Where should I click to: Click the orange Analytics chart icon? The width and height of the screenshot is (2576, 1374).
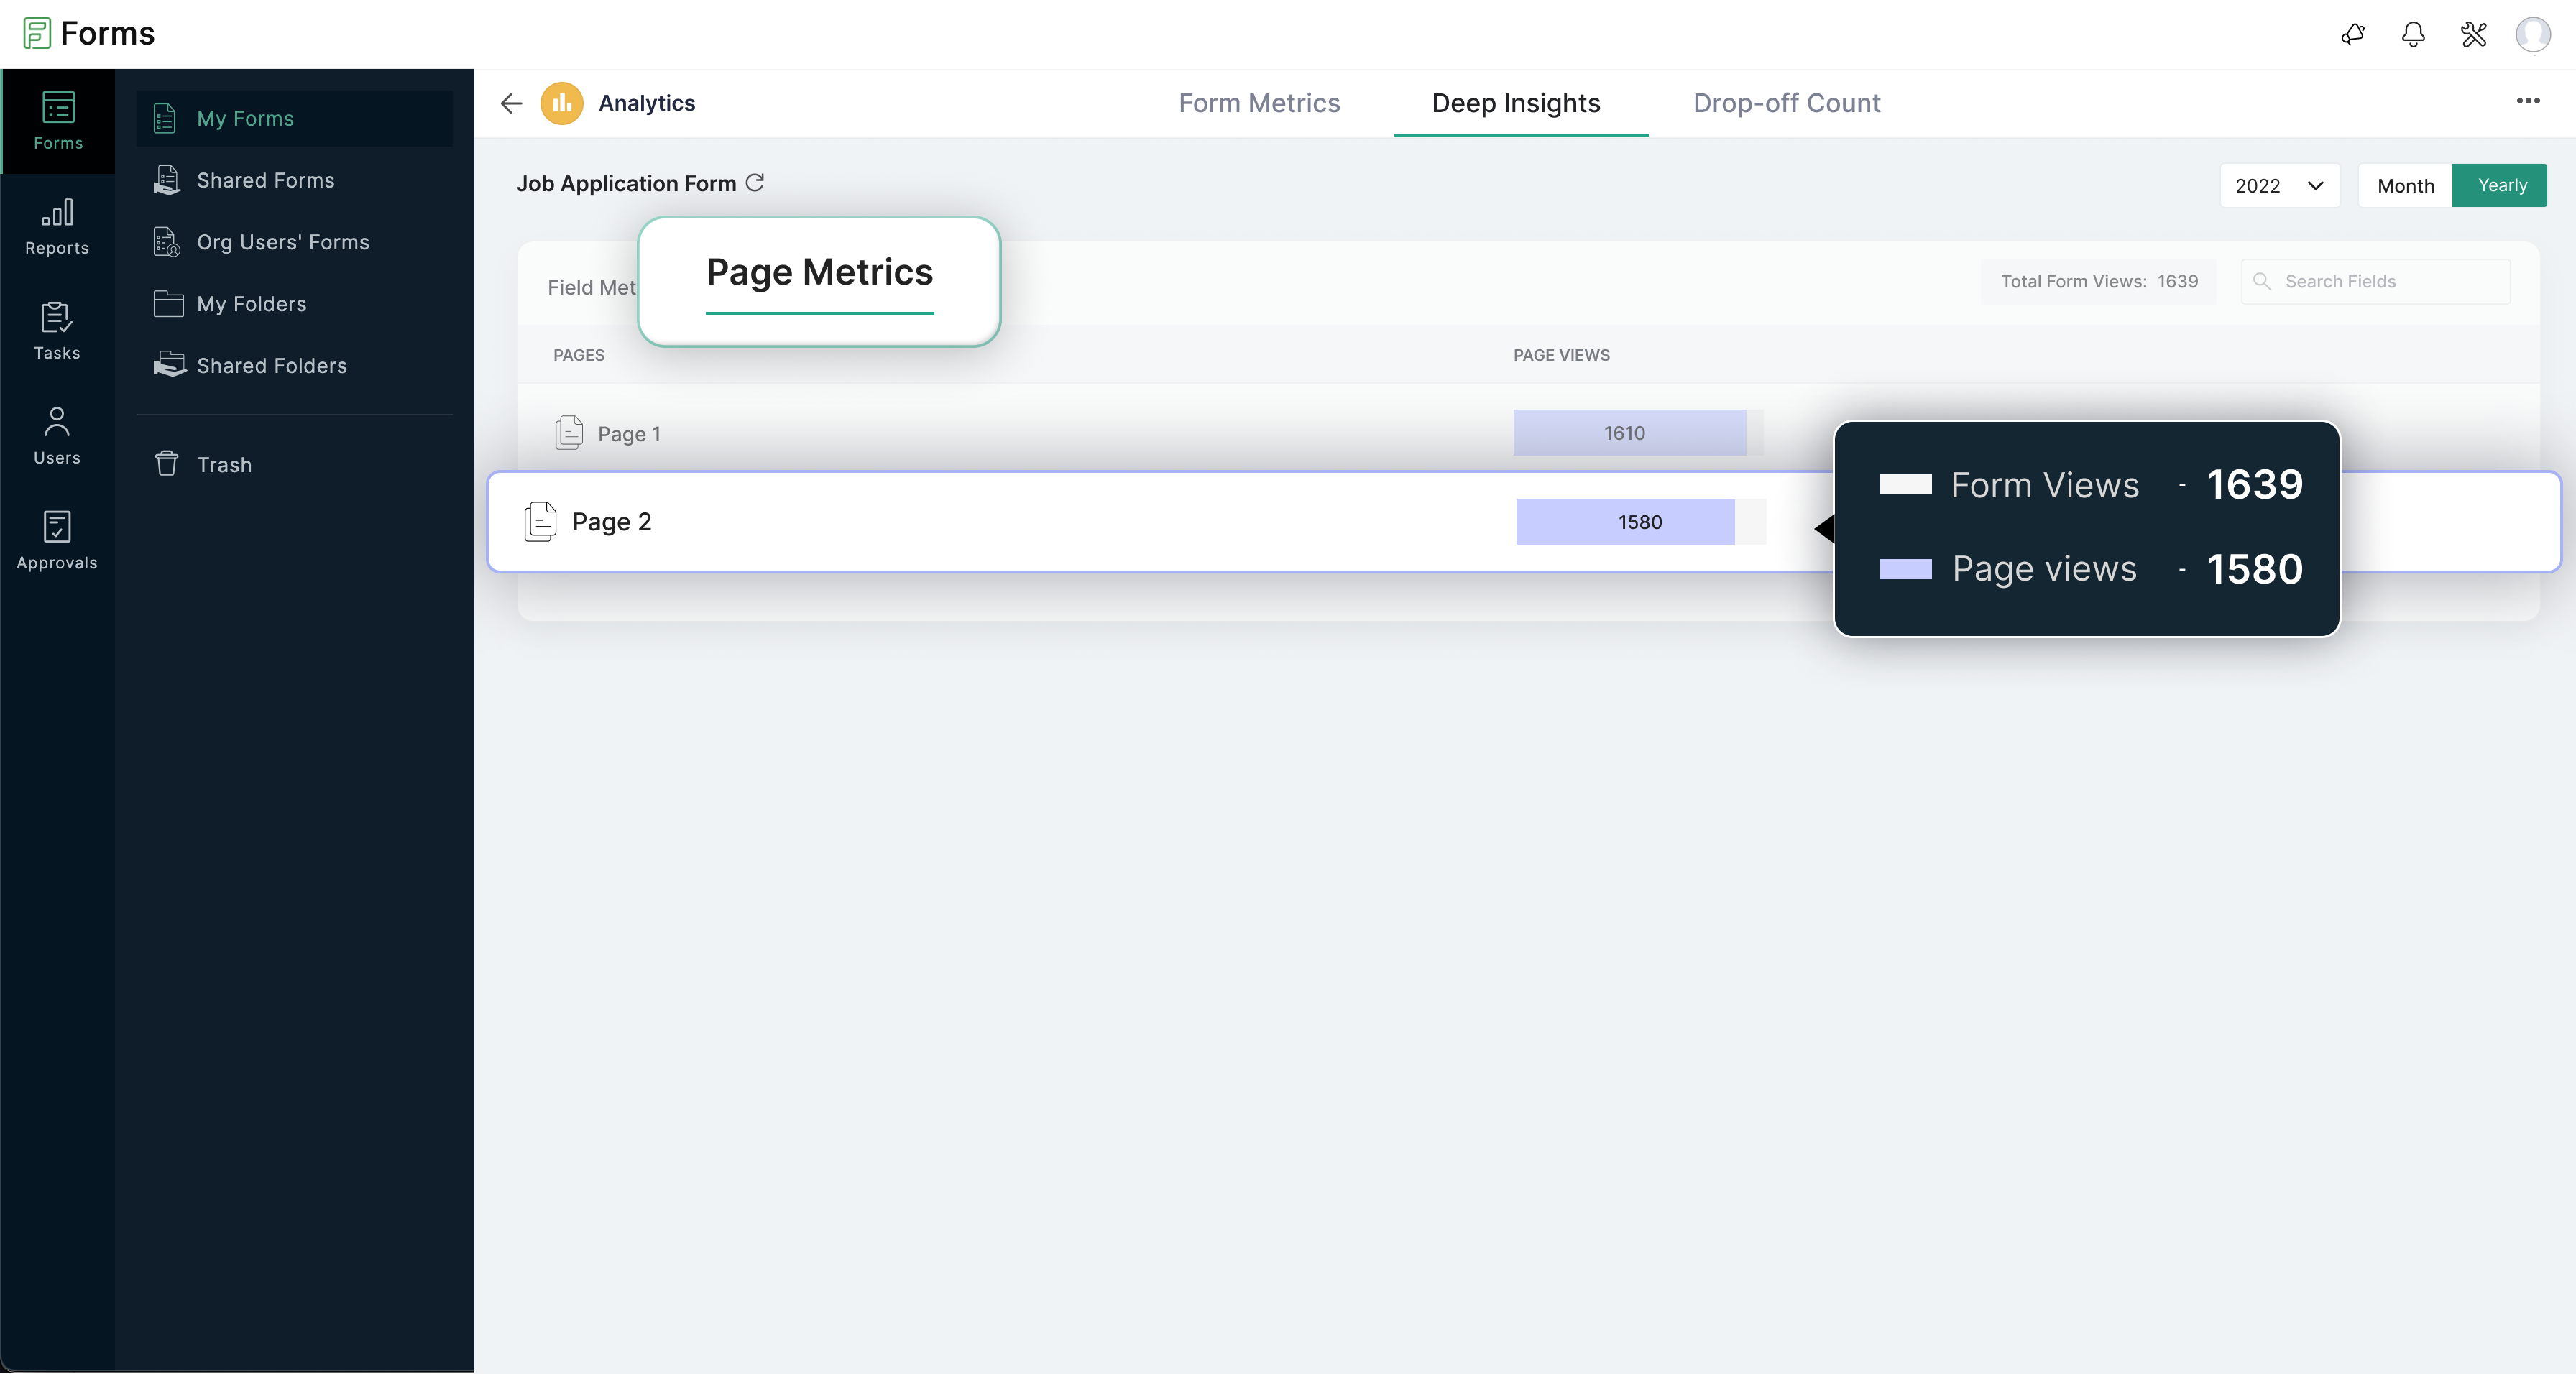click(562, 103)
